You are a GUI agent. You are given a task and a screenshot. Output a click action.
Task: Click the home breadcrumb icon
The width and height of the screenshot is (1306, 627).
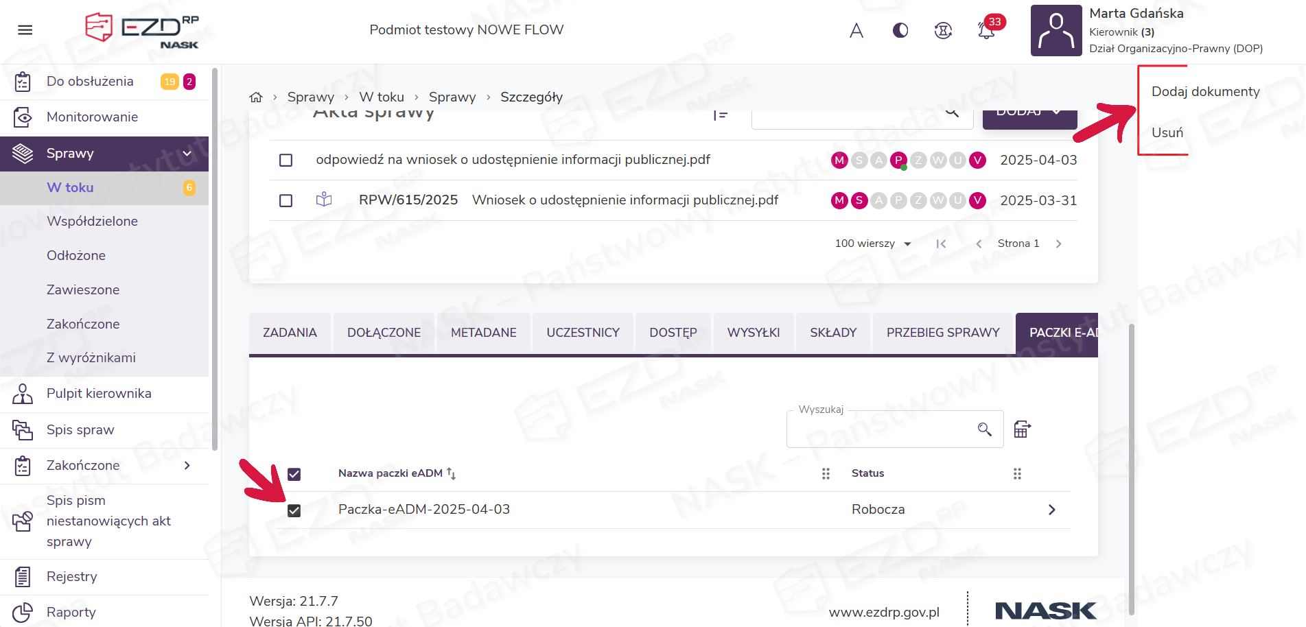(256, 97)
